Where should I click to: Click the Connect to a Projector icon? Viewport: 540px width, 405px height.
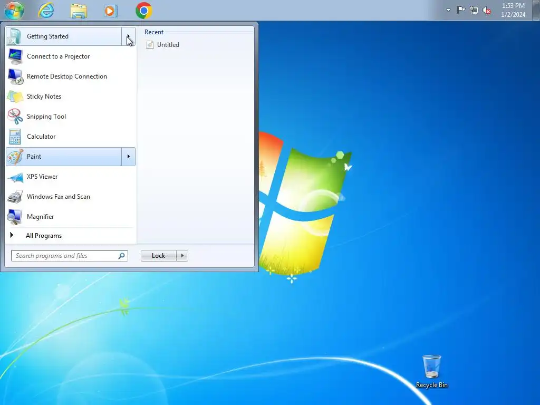point(15,56)
